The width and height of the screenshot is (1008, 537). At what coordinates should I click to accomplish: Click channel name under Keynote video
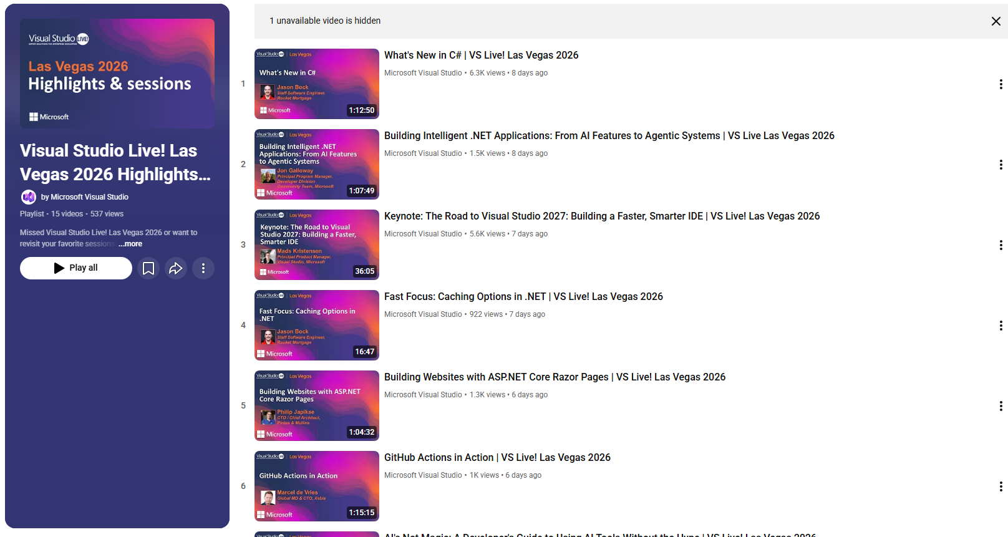coord(423,234)
